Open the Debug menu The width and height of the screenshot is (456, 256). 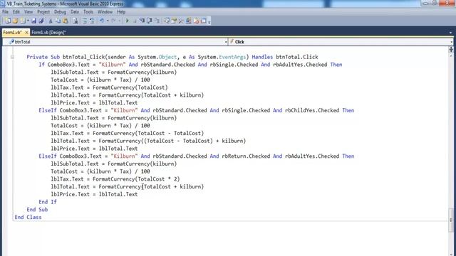(x=60, y=12)
